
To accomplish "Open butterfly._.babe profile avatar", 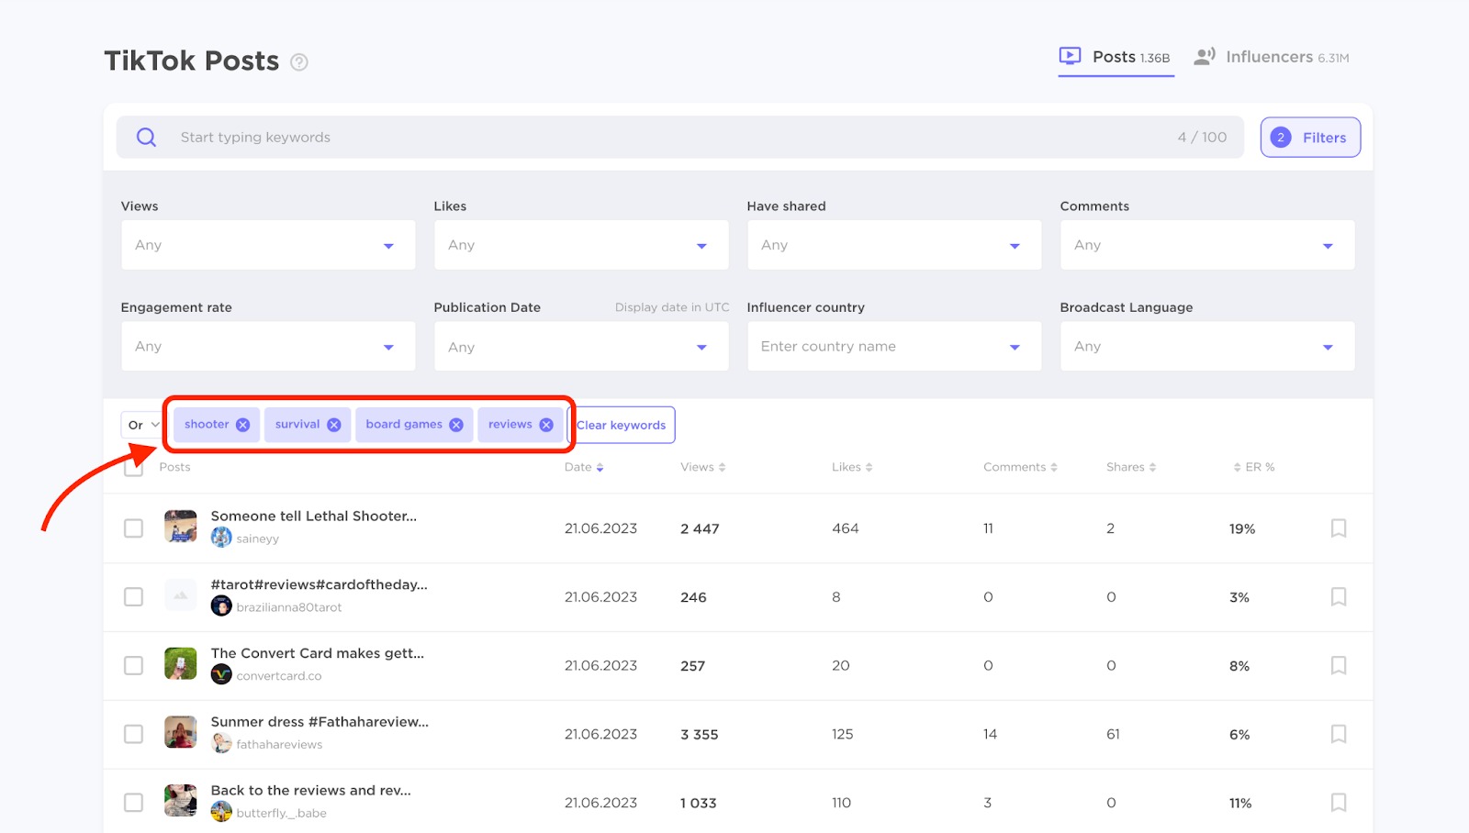I will click(x=221, y=812).
